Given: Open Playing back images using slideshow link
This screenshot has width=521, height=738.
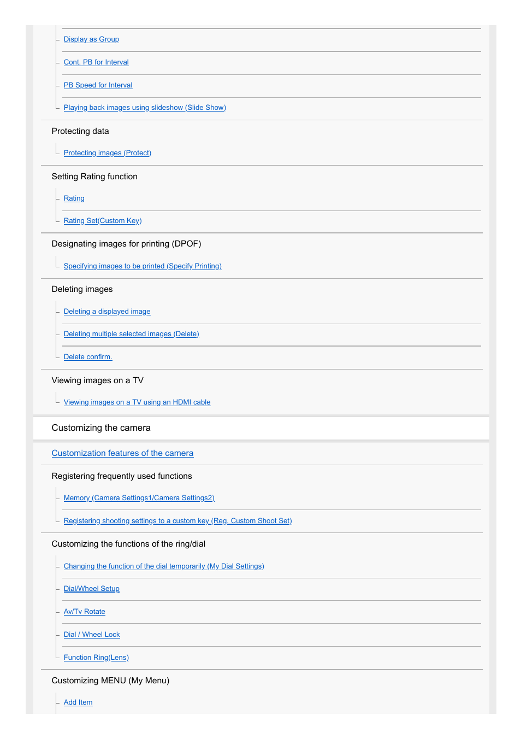Looking at the screenshot, I should [x=145, y=108].
